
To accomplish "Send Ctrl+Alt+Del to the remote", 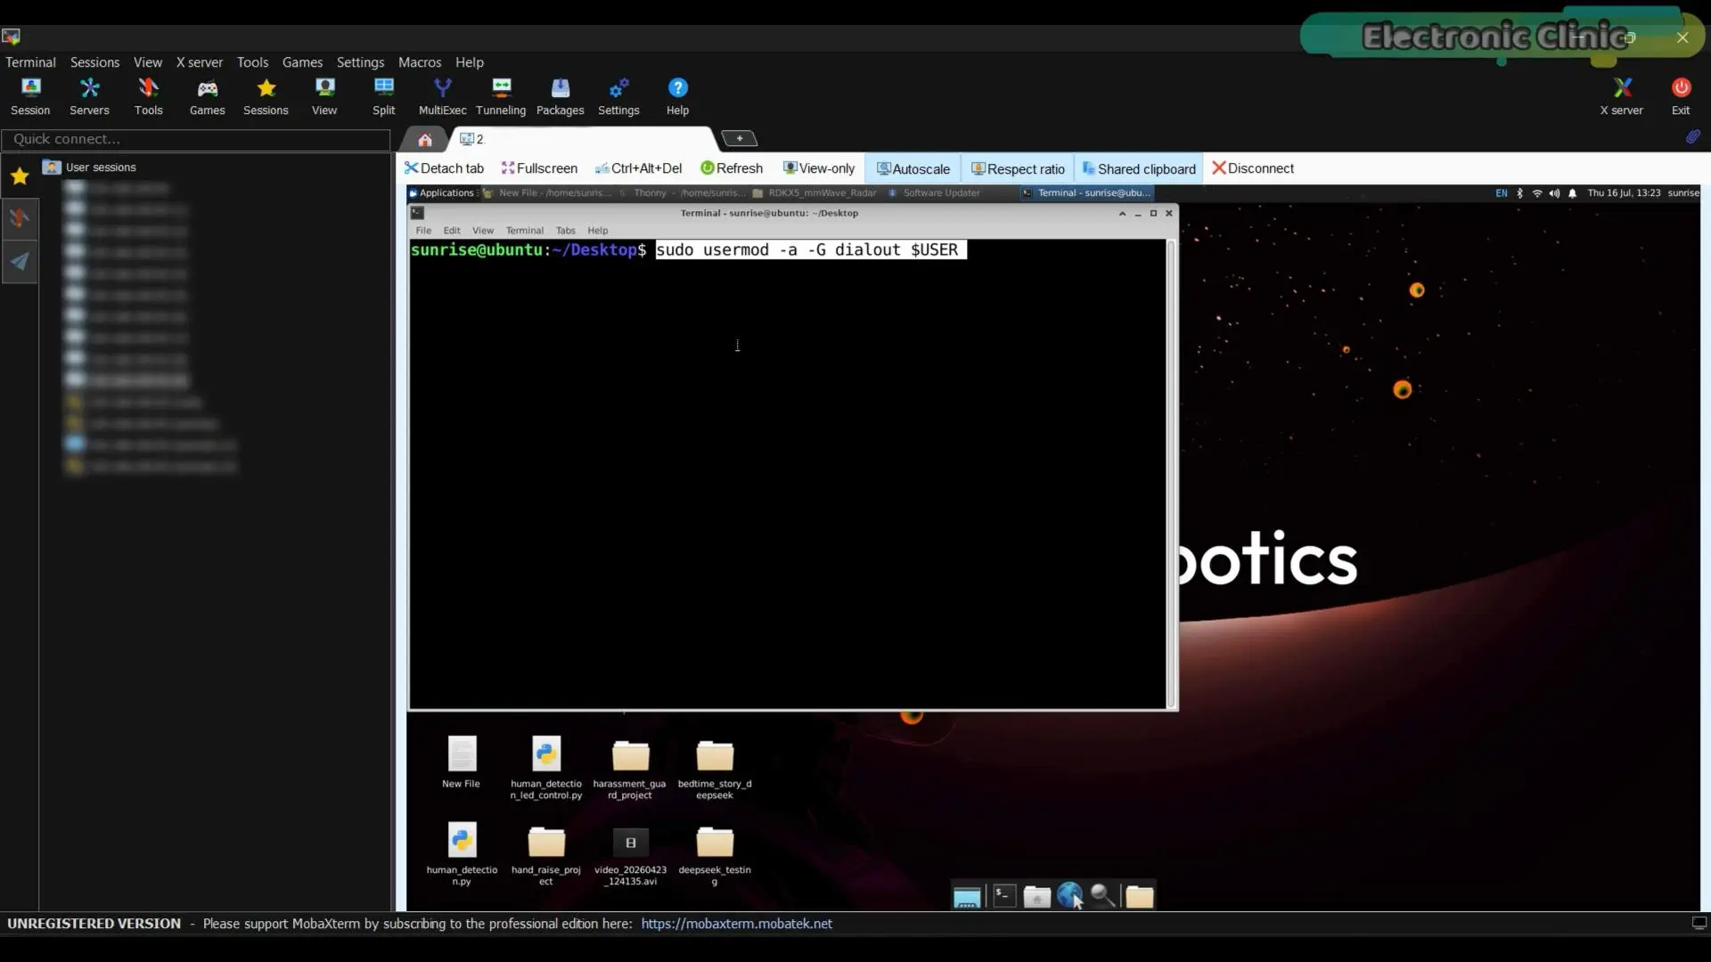I will (638, 168).
